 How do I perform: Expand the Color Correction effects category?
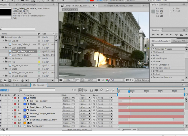(152, 65)
